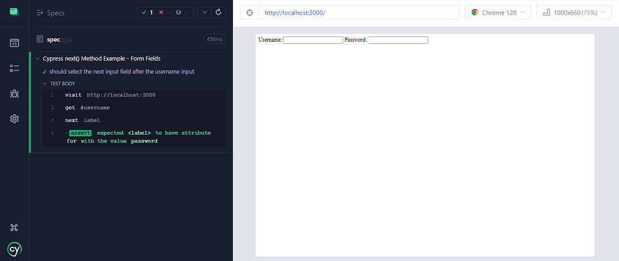Open the Chrome 128 browser dropdown
Viewport: 619px width, 261px height.
pos(498,12)
